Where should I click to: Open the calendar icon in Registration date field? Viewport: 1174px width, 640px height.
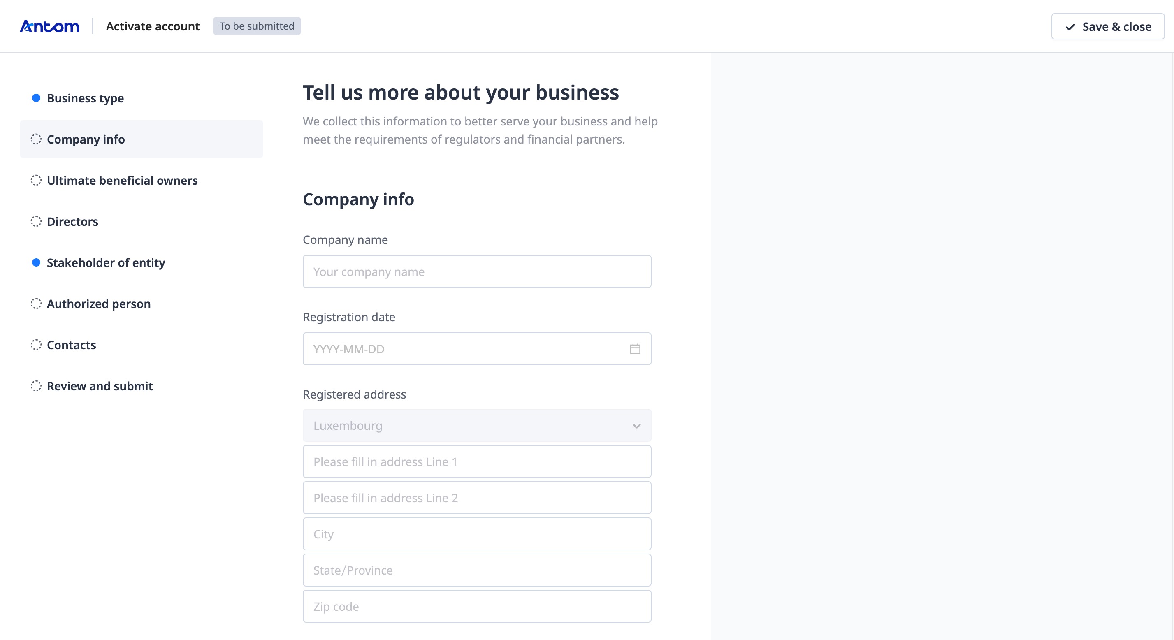click(634, 349)
